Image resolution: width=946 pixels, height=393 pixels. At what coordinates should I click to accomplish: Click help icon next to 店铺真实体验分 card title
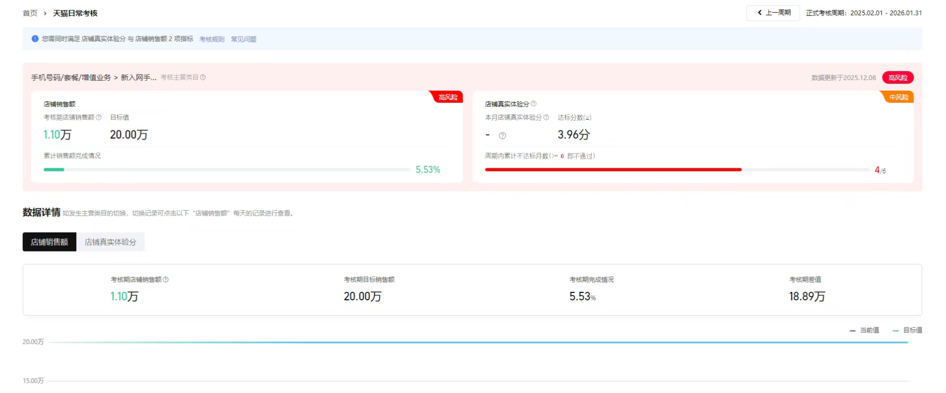tap(533, 104)
